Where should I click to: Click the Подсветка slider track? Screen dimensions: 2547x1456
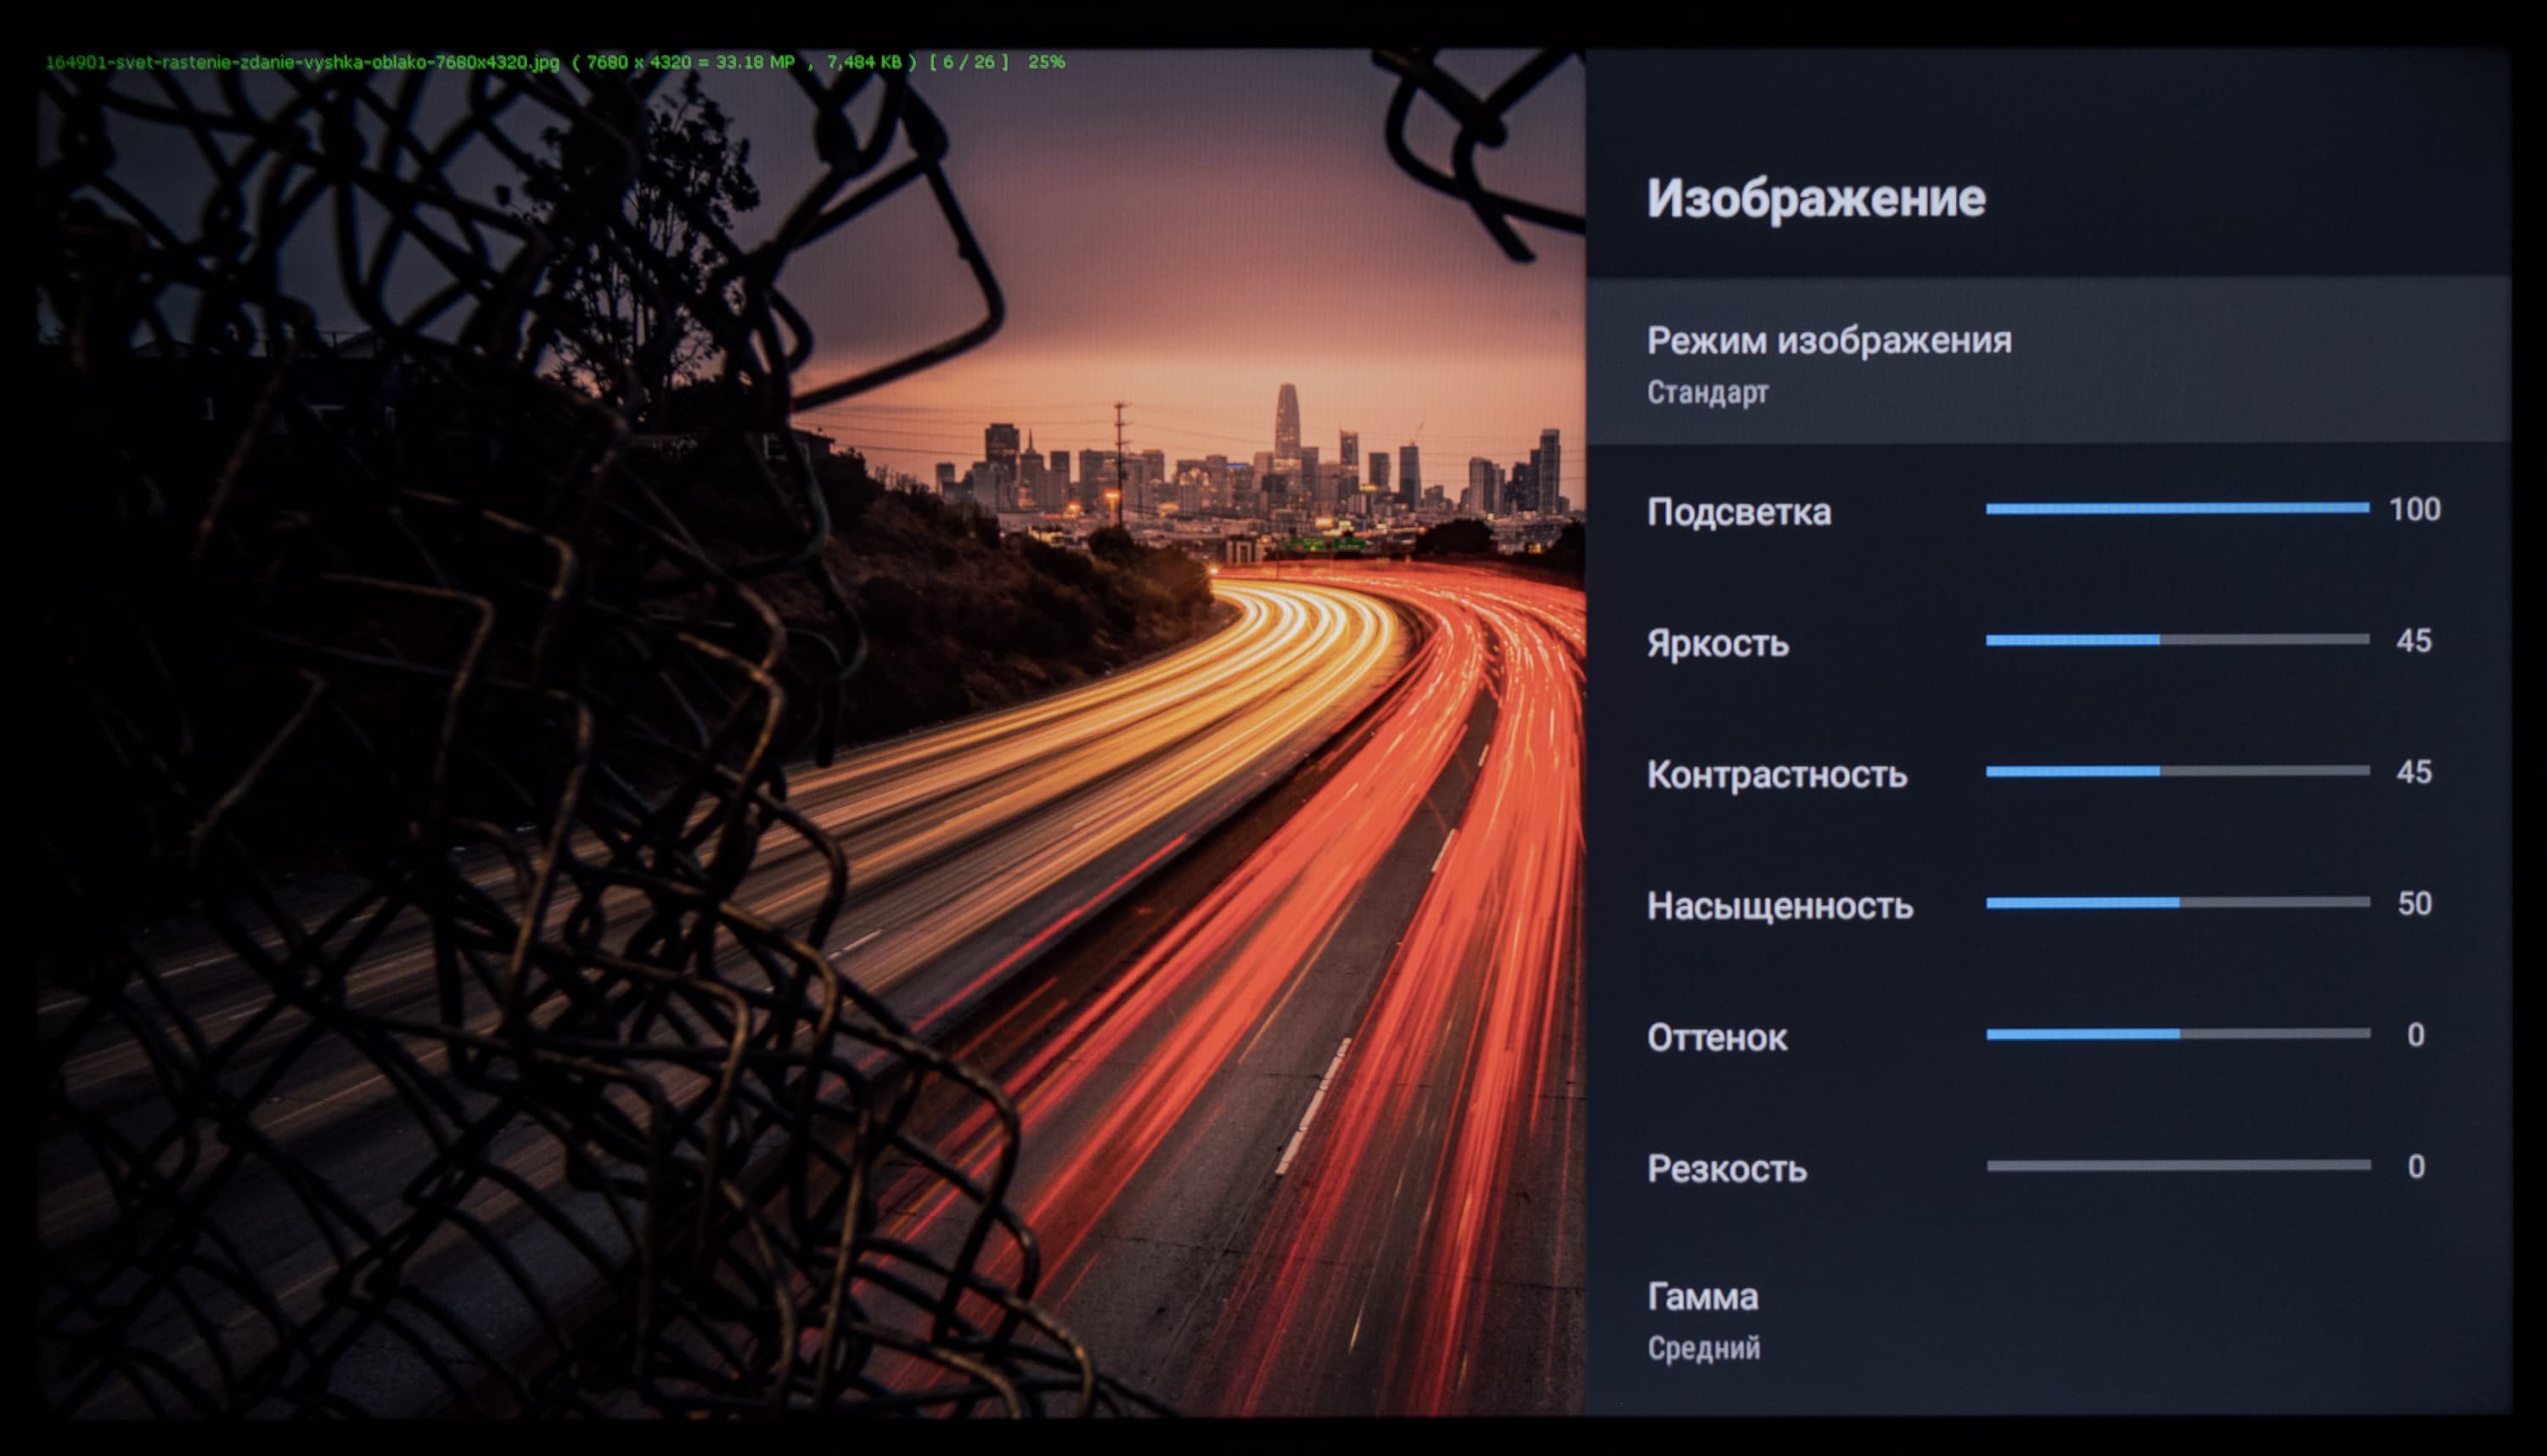click(x=2176, y=509)
